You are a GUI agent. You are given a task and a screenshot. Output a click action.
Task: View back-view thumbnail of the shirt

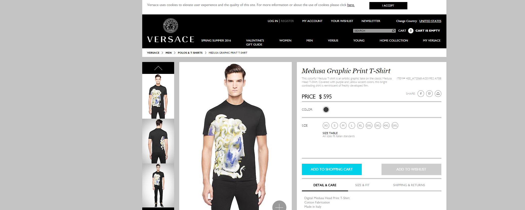[x=158, y=141]
